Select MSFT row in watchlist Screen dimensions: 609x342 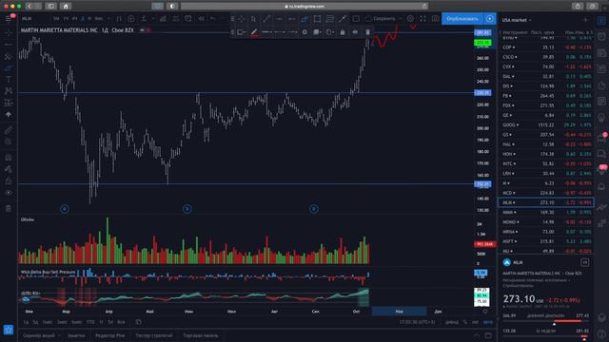[x=545, y=241]
